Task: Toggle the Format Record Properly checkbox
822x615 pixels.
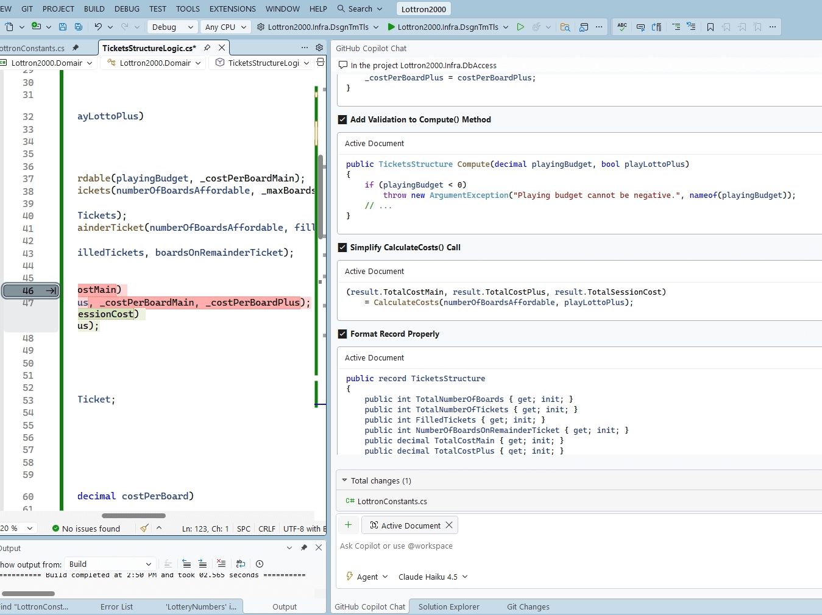Action: point(342,334)
